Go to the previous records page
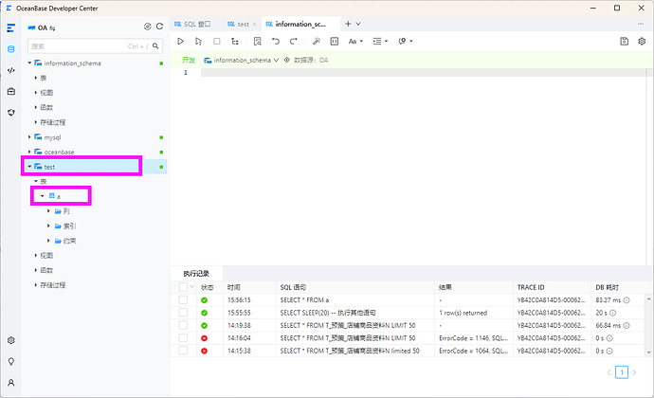 (x=609, y=372)
